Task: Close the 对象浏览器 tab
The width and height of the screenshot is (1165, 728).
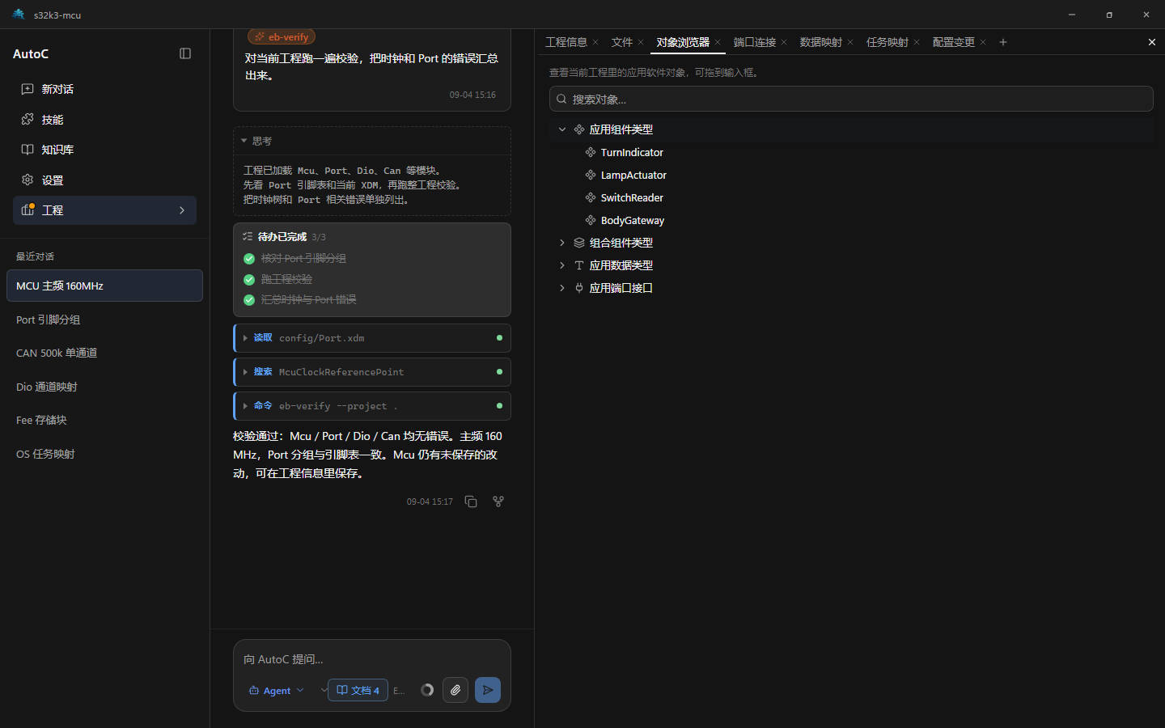Action: click(718, 42)
